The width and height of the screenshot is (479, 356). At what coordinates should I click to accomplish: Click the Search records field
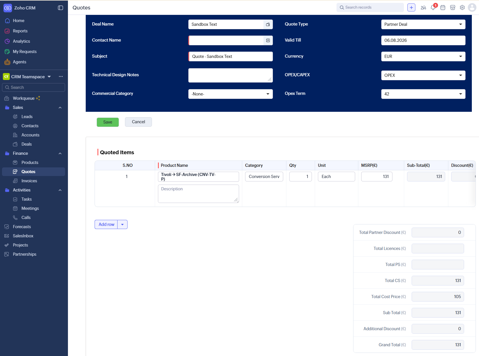(x=370, y=7)
